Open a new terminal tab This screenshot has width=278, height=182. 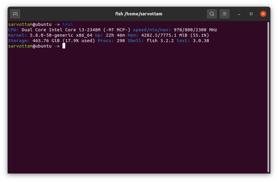[15, 14]
